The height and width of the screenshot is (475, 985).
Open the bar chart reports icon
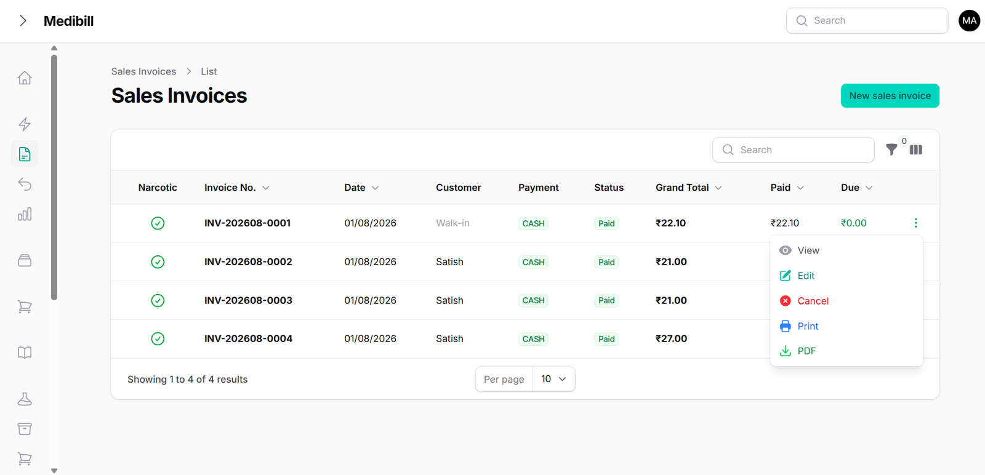pyautogui.click(x=25, y=214)
